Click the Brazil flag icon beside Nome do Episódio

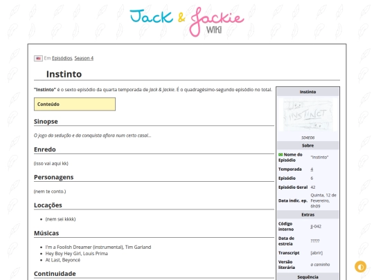[280, 155]
